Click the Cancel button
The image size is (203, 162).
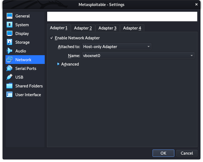tap(187, 153)
